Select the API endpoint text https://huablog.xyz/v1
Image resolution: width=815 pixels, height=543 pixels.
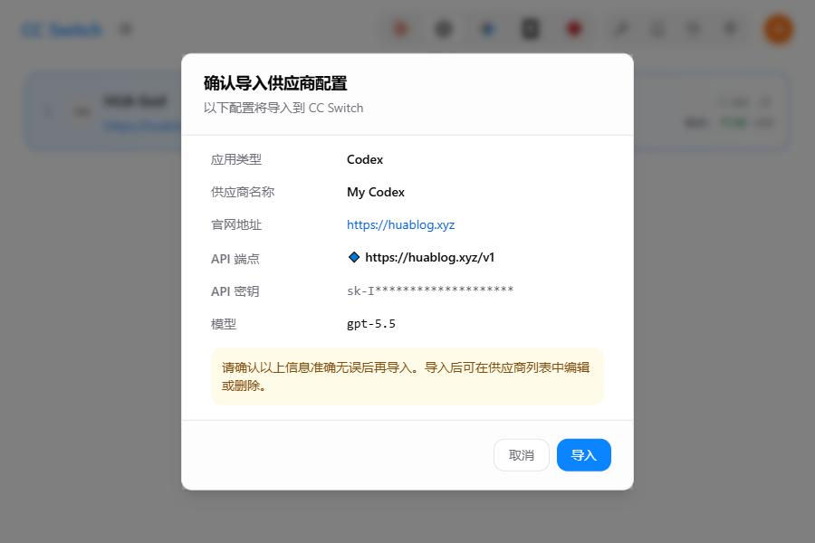[x=430, y=257]
